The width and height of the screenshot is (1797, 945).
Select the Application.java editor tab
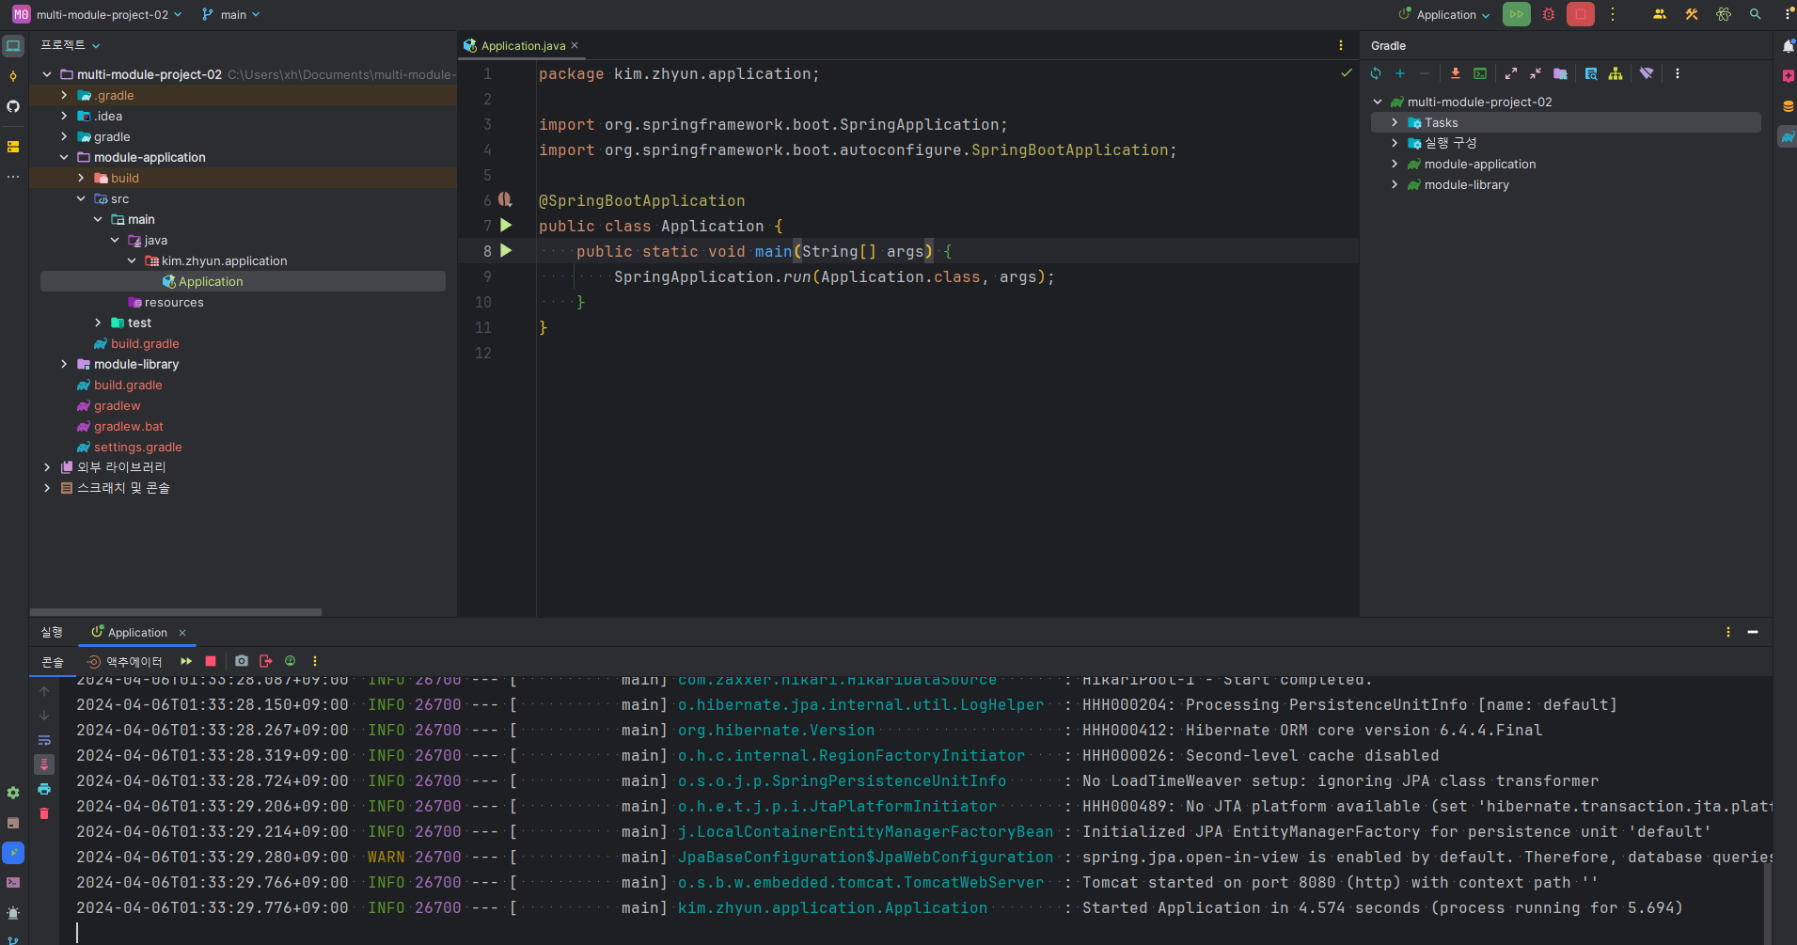(x=521, y=45)
